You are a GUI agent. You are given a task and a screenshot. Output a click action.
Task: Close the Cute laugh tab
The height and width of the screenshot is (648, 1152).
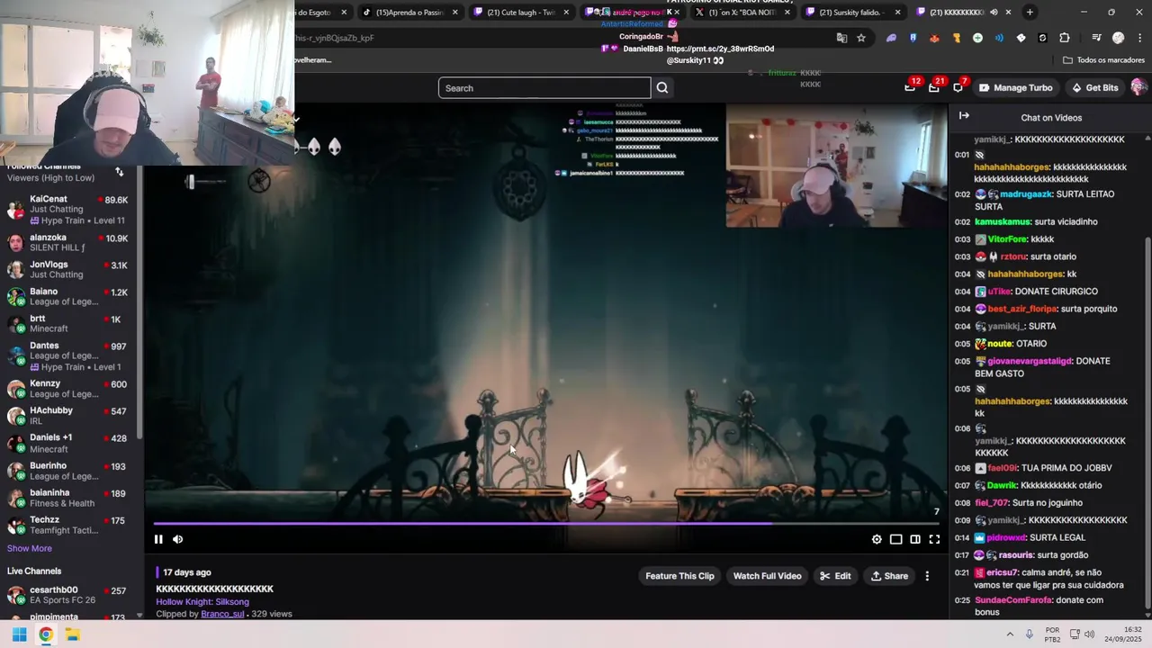click(566, 13)
